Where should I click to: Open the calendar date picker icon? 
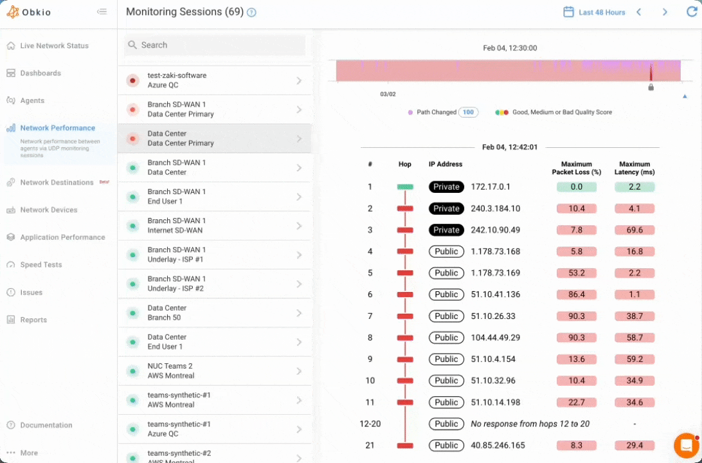(x=568, y=12)
